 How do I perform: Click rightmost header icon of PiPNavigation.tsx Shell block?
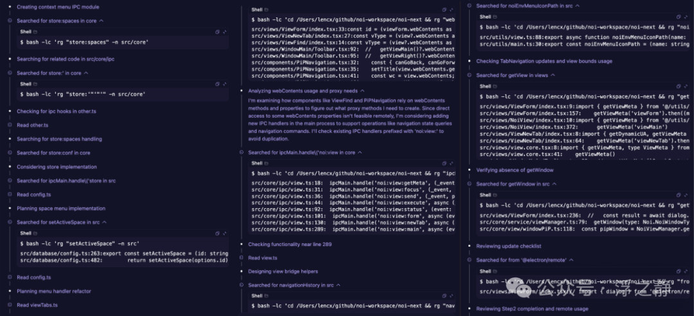tap(451, 9)
